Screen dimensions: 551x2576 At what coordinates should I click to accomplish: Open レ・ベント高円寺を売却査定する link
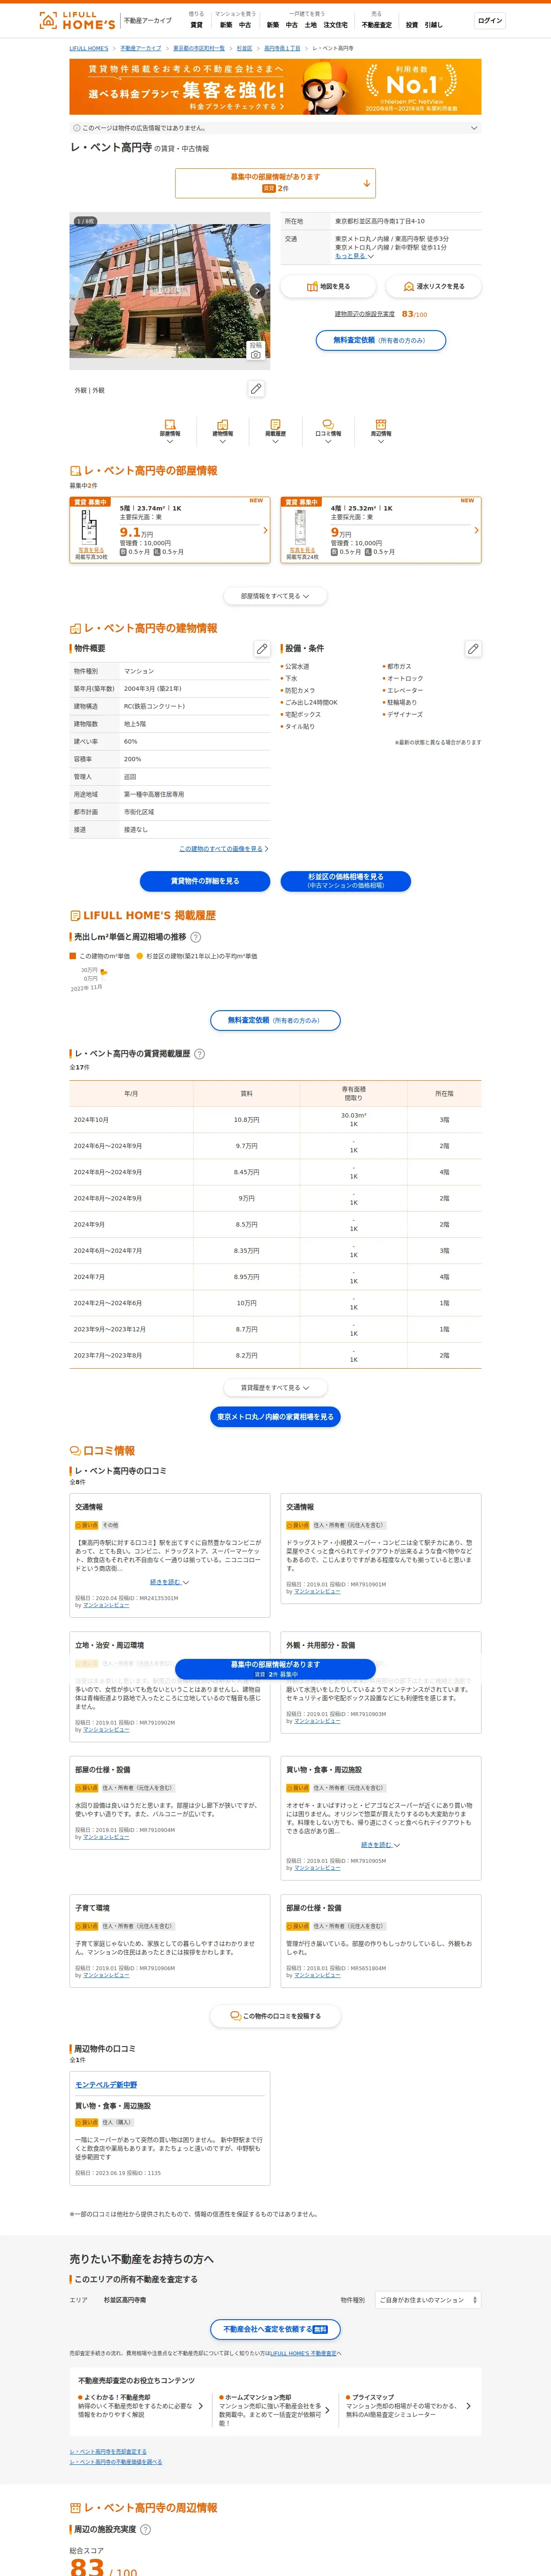pos(108,2451)
